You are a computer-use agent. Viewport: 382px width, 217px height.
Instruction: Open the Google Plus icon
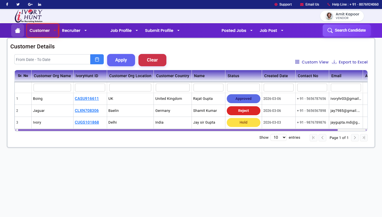point(30,4)
